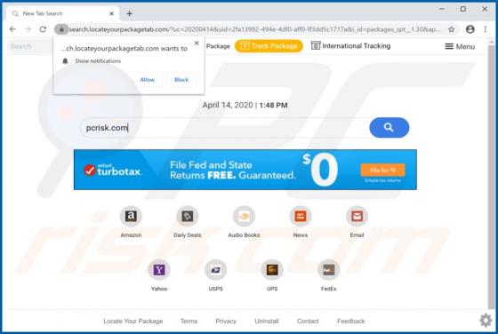Open the News shortcut icon
The image size is (498, 334).
[x=301, y=216]
